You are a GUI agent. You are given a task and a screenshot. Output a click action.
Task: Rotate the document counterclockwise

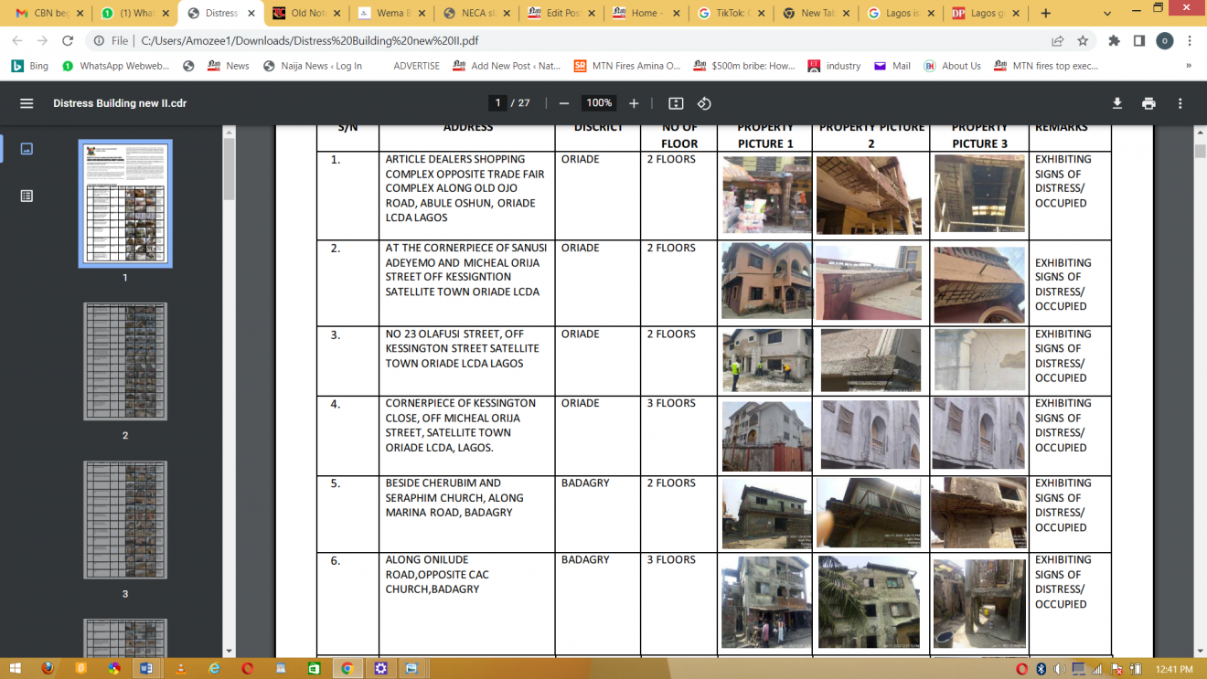tap(704, 103)
